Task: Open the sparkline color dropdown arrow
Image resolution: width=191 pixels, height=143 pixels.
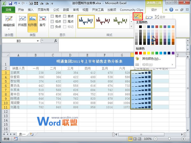Action: pos(141,16)
